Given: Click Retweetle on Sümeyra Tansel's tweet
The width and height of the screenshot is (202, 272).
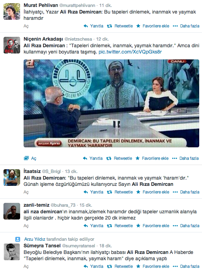Looking at the screenshot, I should 124,266.
